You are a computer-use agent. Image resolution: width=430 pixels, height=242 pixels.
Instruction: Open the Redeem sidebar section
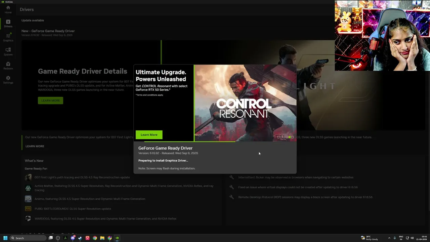click(8, 66)
